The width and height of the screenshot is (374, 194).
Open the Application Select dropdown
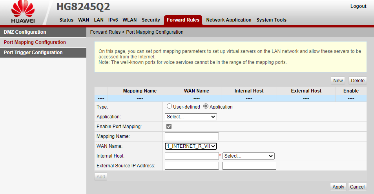coord(191,117)
